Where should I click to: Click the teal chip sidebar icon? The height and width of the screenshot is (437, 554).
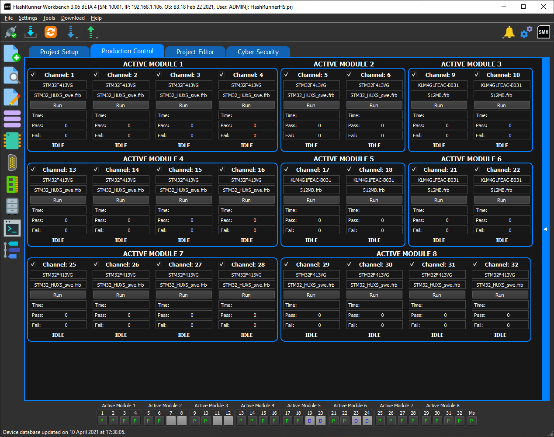click(12, 141)
